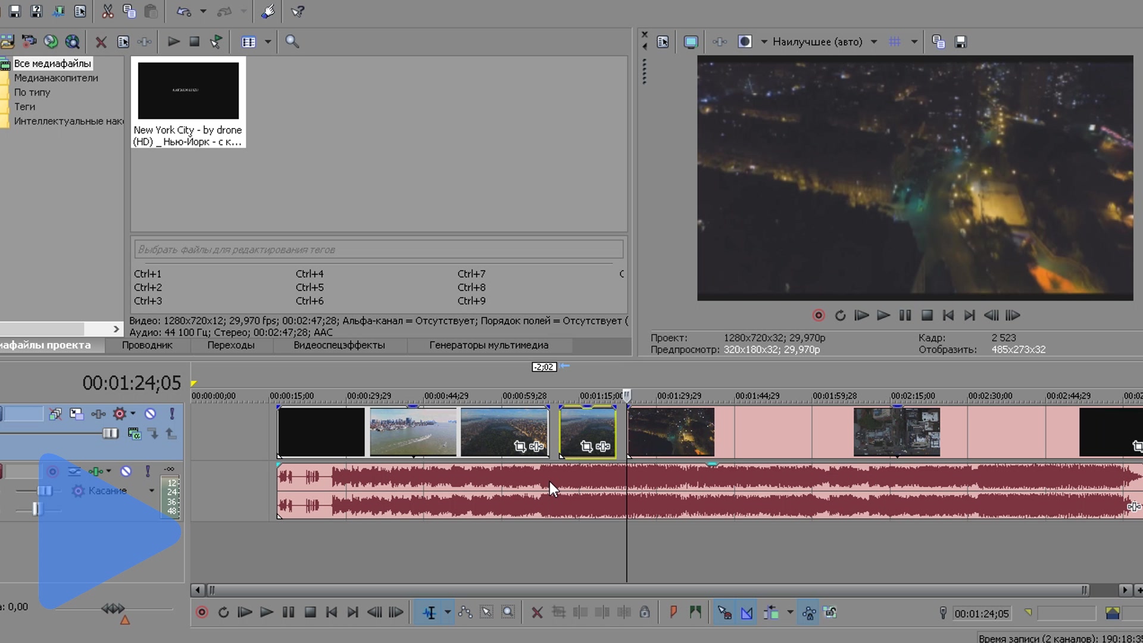Image resolution: width=1143 pixels, height=643 pixels.
Task: Solo the video track
Action: (x=172, y=414)
